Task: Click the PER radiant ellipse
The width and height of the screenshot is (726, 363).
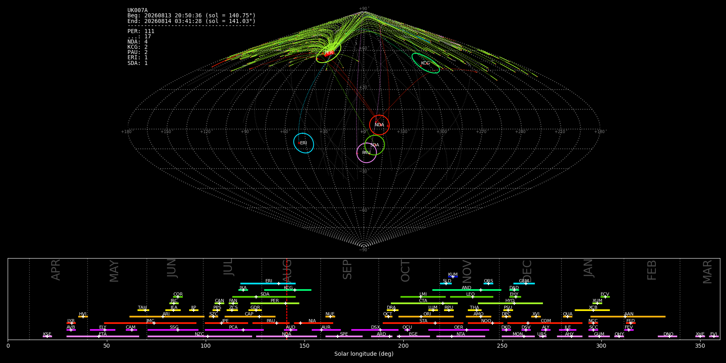Action: pyautogui.click(x=329, y=52)
